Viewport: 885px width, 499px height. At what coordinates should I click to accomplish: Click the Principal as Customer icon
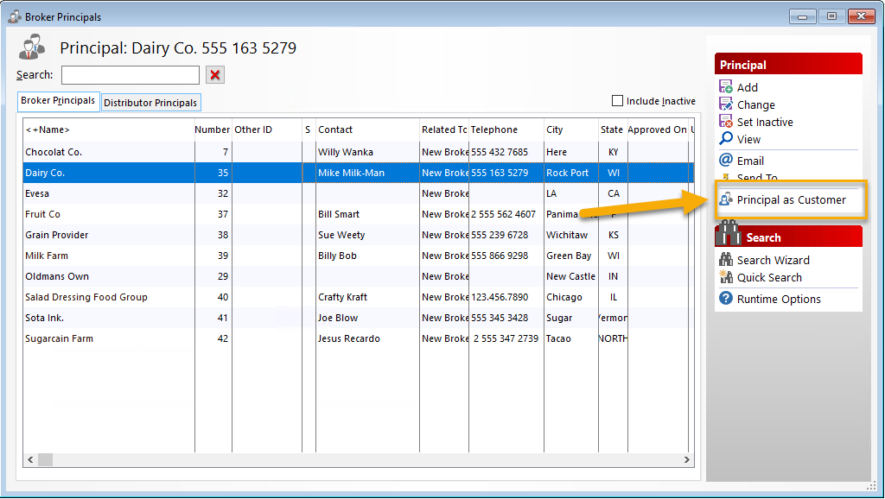click(726, 199)
